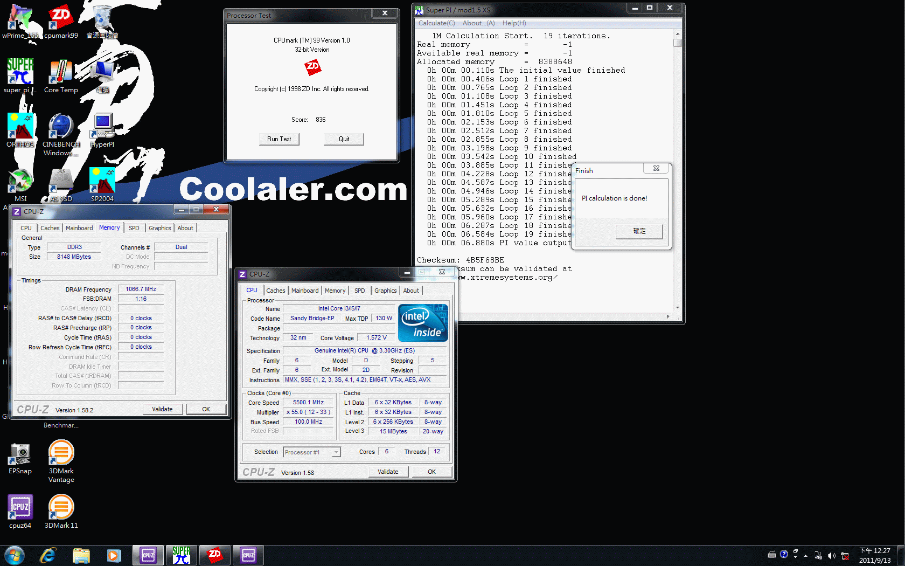905x566 pixels.
Task: Click the Level 3 15 MBytes value
Action: coord(393,431)
